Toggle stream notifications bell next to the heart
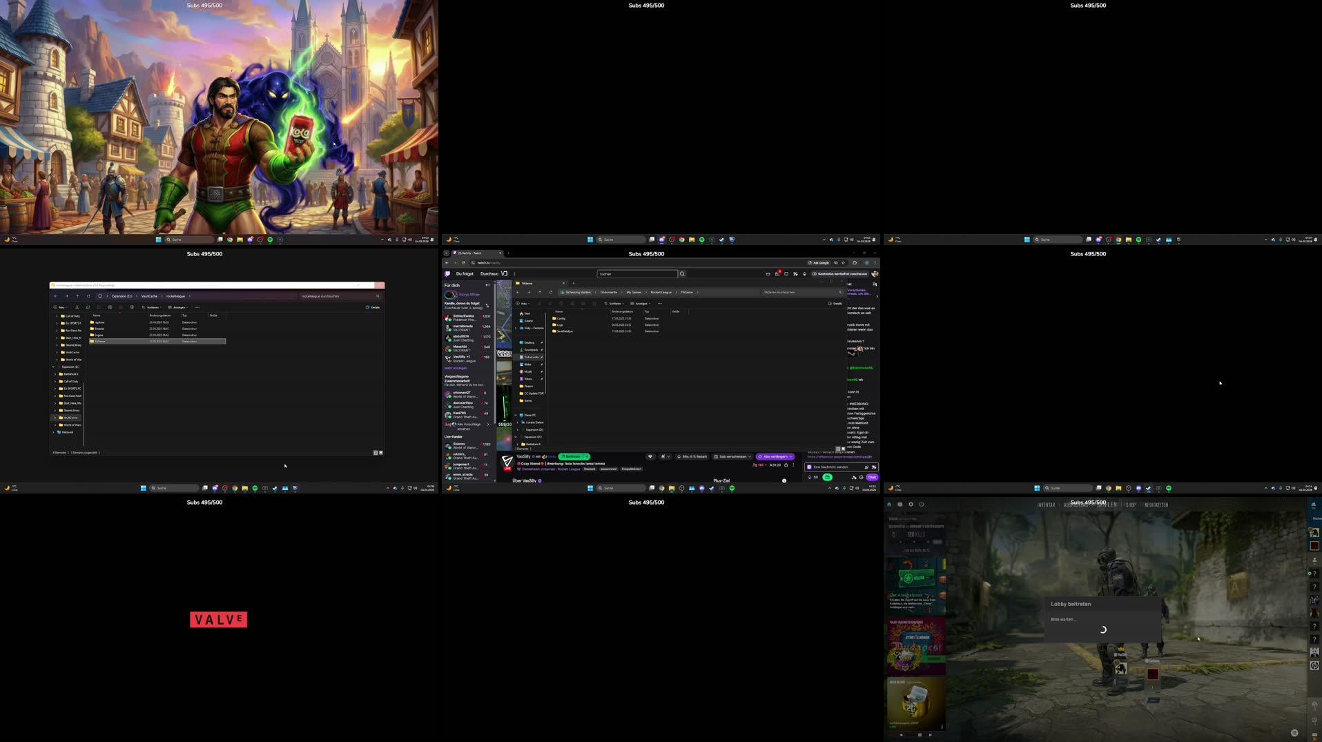Screen dimensions: 1322x742 (663, 457)
